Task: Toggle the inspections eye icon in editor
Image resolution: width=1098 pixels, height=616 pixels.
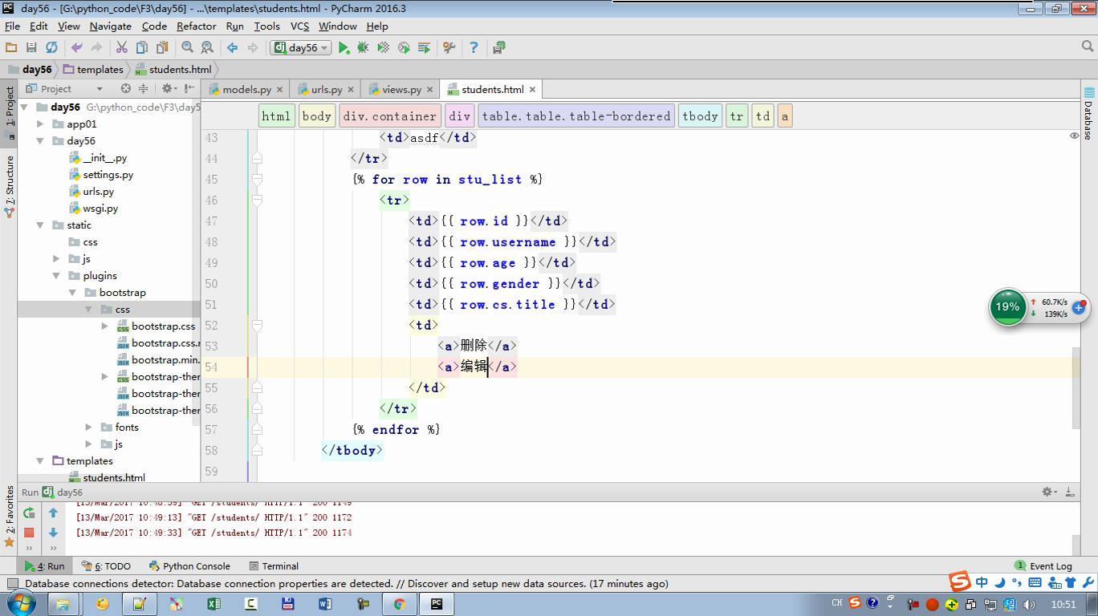Action: coord(1074,136)
